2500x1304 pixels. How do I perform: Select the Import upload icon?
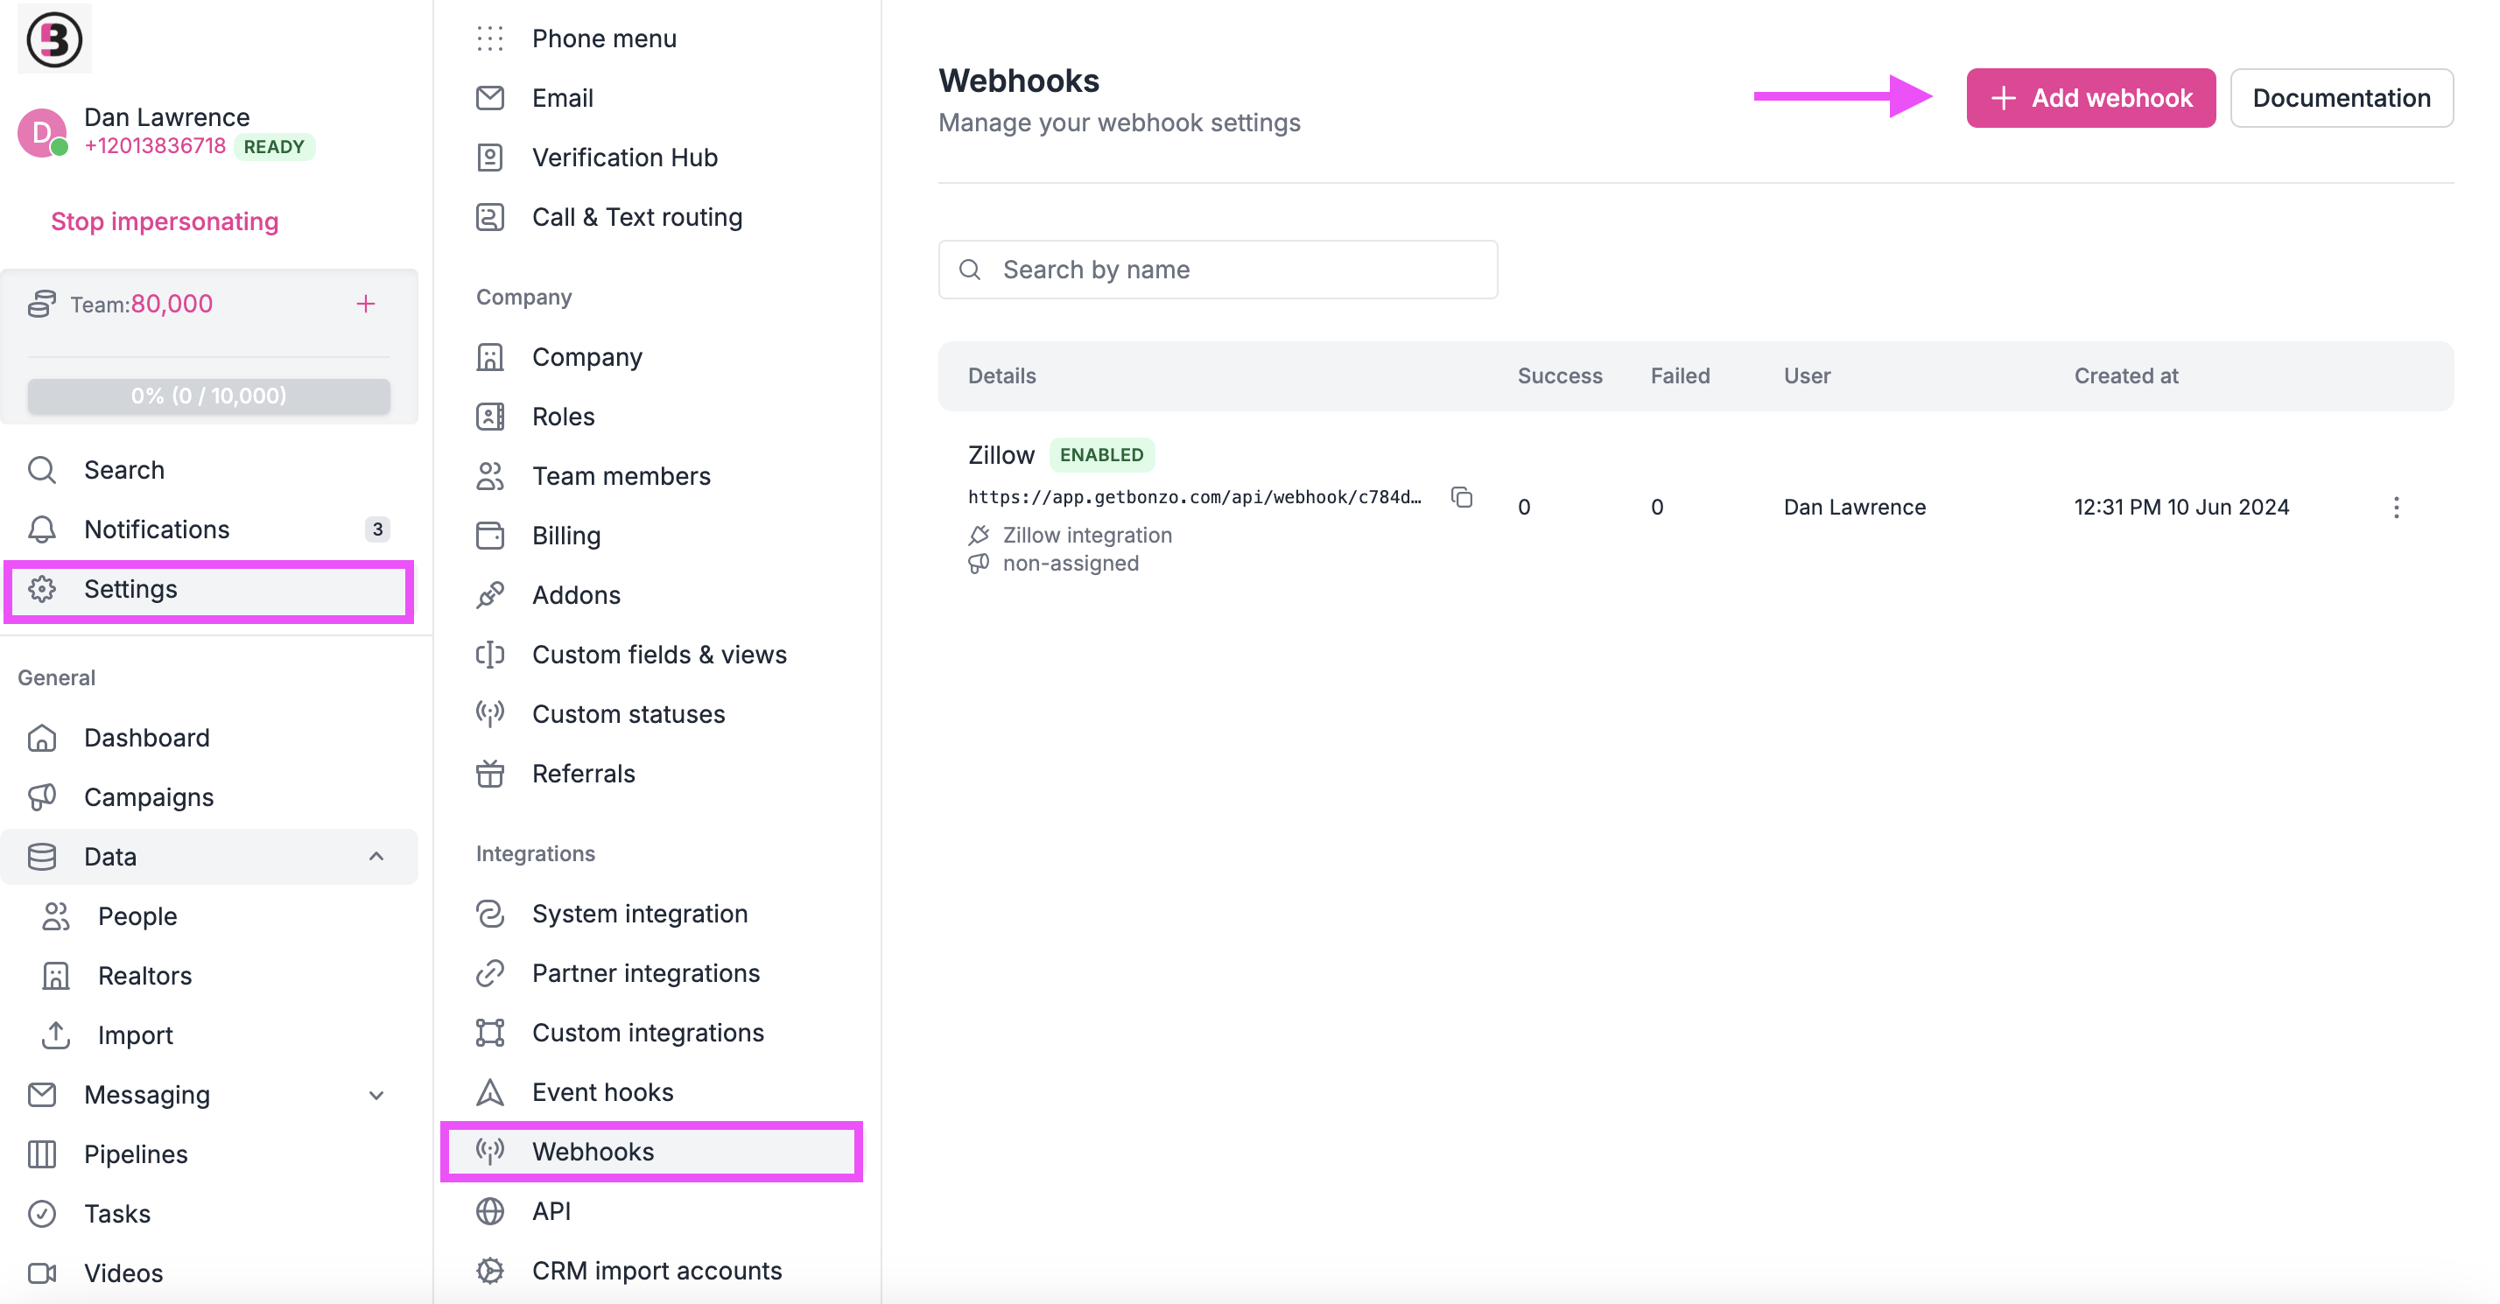coord(56,1035)
